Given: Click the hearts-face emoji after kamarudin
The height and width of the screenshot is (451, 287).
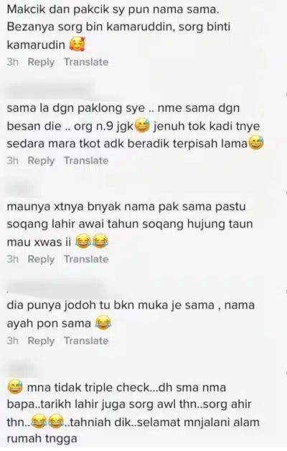Looking at the screenshot, I should point(77,45).
